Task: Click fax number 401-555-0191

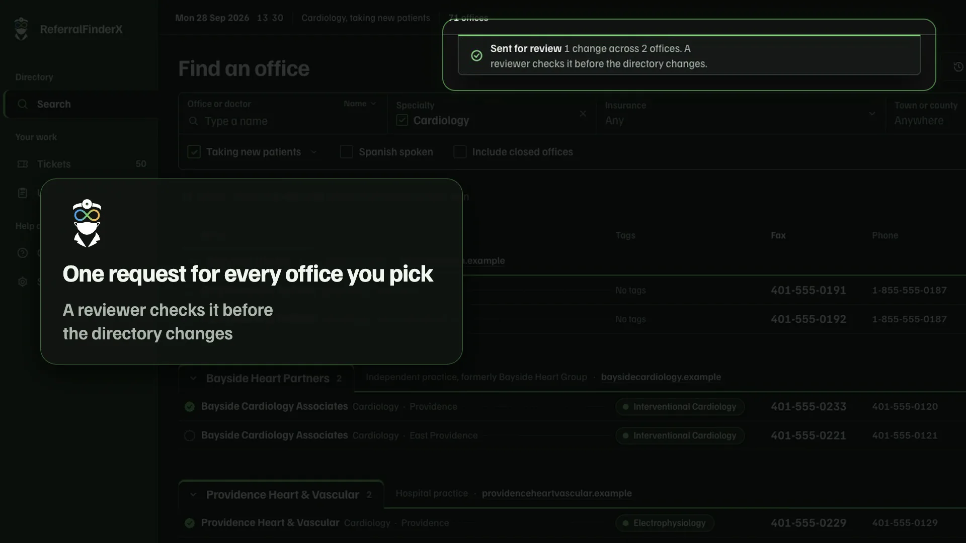Action: coord(808,290)
